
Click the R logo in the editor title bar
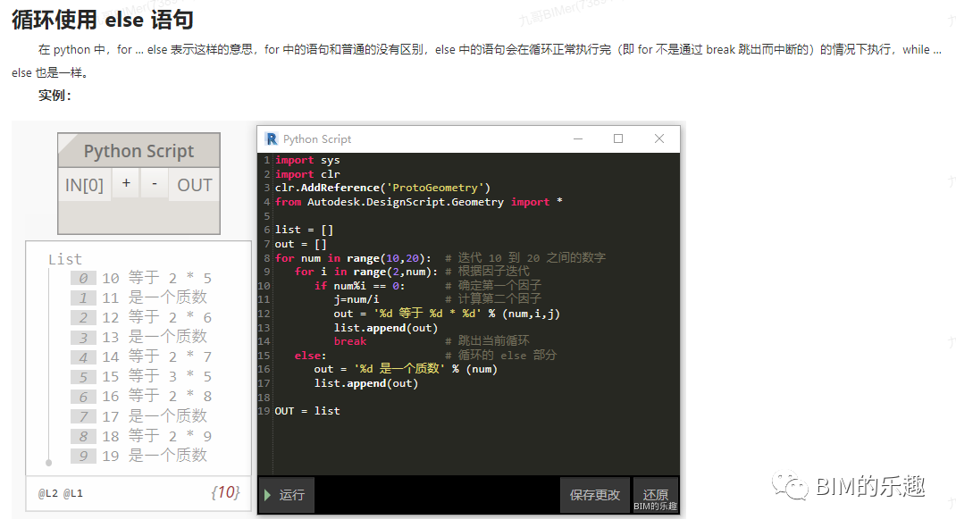tap(271, 139)
